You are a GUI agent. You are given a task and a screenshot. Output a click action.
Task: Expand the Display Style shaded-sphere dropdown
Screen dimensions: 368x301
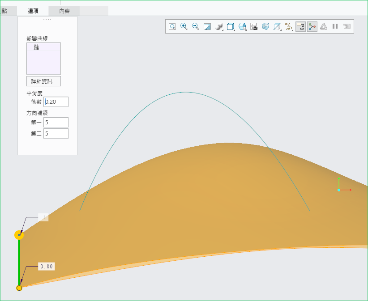pos(219,27)
